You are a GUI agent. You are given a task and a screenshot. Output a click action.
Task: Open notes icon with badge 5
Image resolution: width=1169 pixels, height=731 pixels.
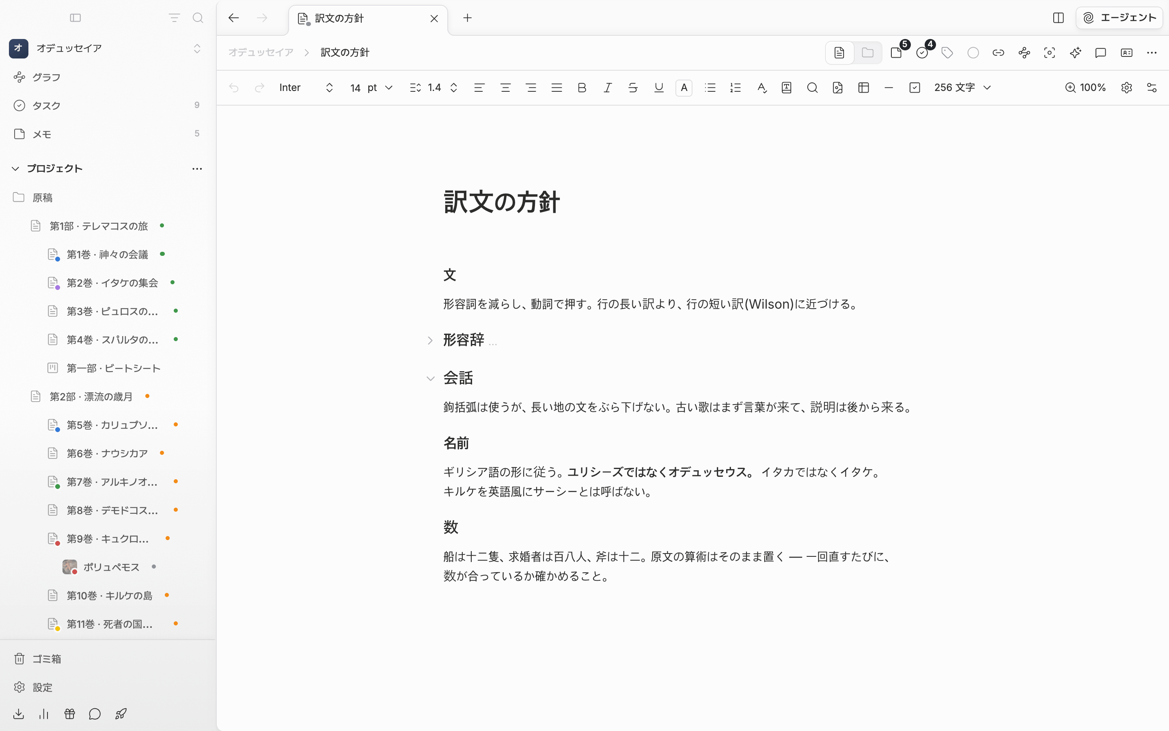tap(897, 52)
